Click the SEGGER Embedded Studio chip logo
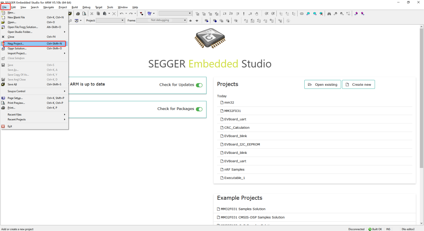 [210, 38]
